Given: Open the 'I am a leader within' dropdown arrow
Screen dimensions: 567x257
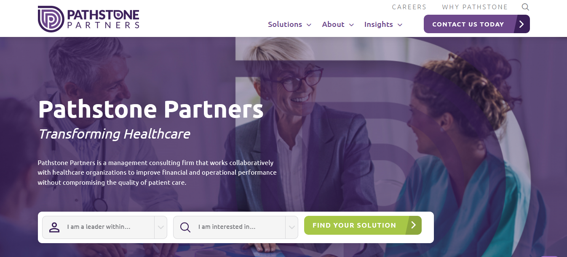Looking at the screenshot, I should tap(161, 227).
